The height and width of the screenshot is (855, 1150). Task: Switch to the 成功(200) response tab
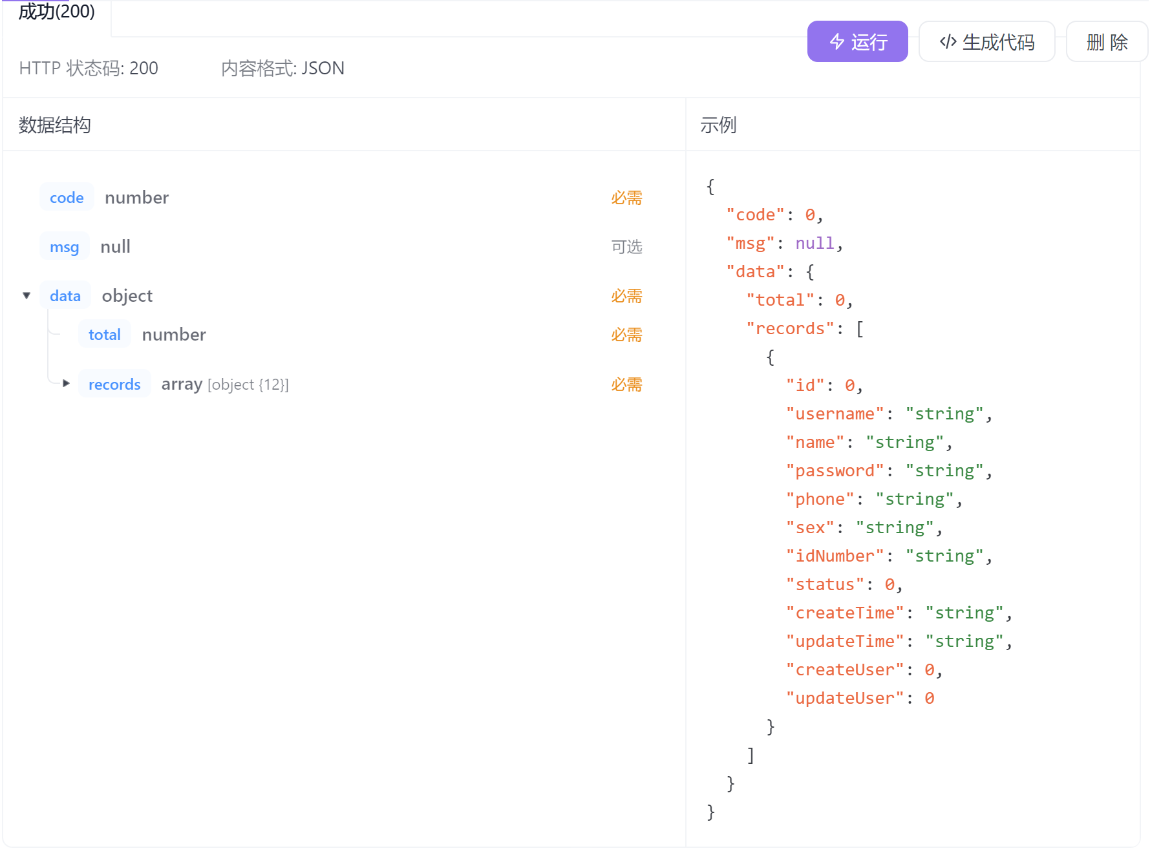point(56,12)
